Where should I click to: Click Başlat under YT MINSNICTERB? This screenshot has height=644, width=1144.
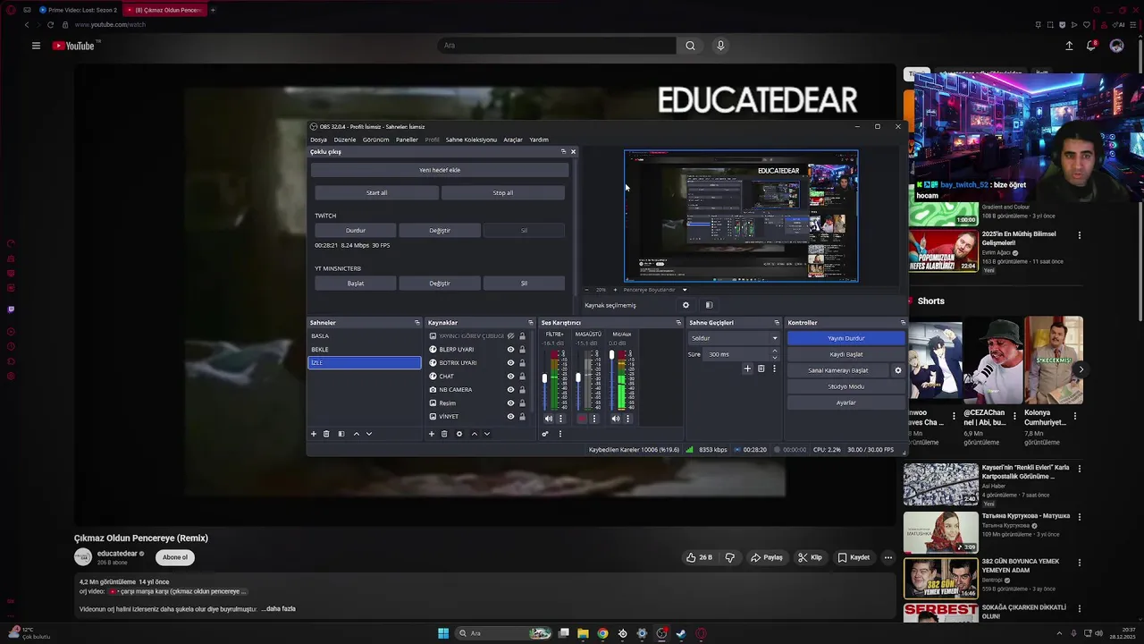click(x=356, y=284)
